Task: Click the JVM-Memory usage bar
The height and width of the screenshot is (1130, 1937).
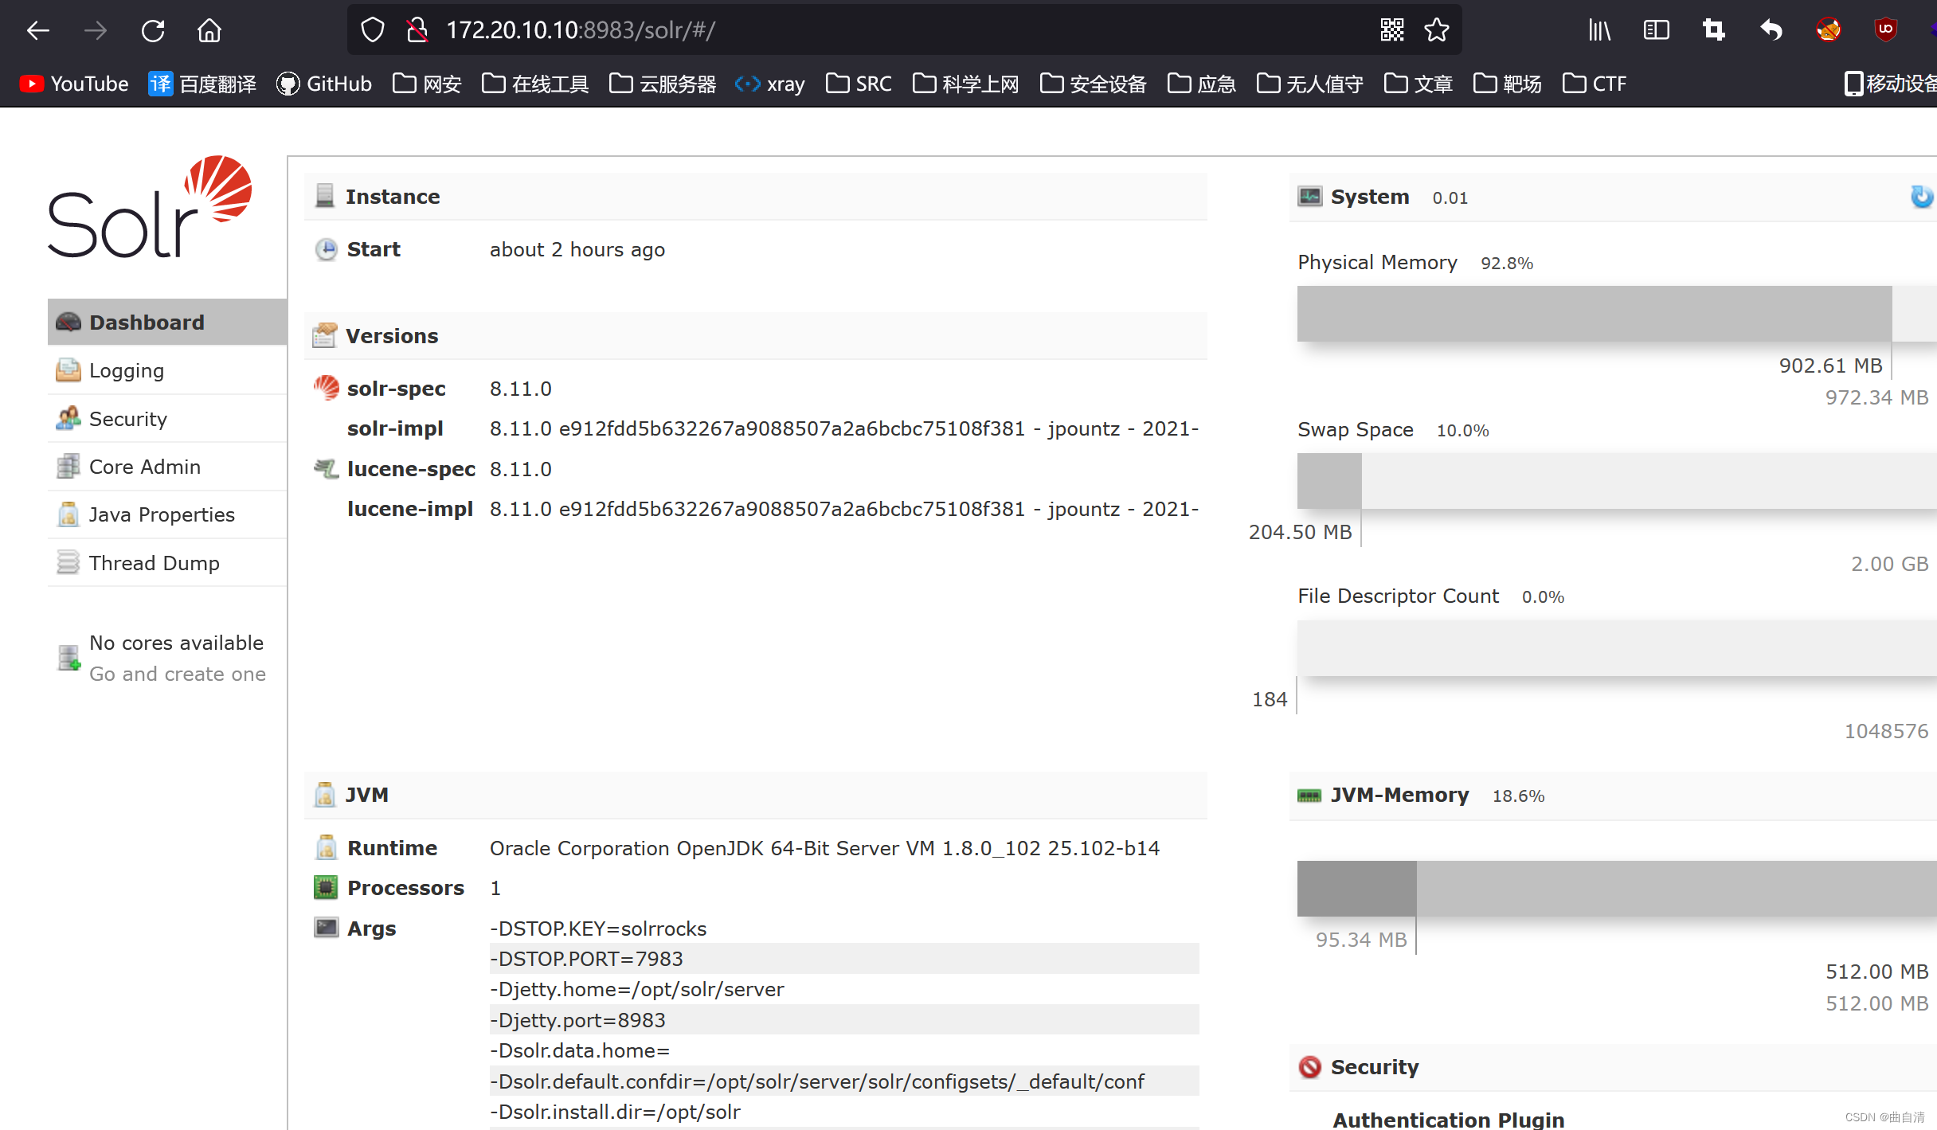Action: click(1617, 888)
